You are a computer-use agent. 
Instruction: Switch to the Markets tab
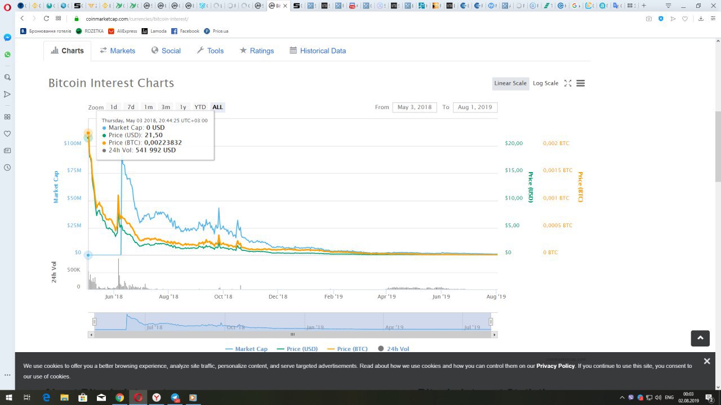pyautogui.click(x=118, y=51)
